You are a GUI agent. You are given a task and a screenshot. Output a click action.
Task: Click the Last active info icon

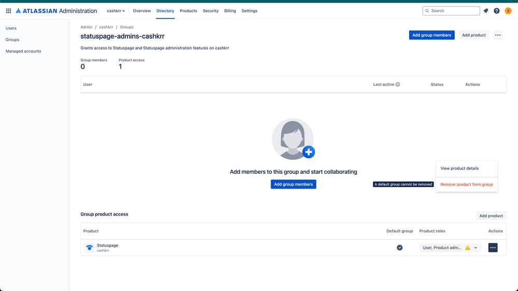click(x=398, y=85)
